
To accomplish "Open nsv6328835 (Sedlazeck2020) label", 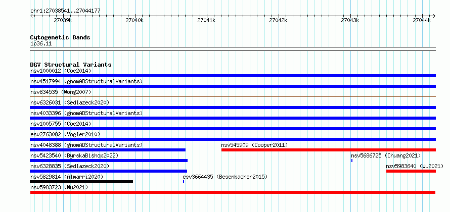I will point(70,166).
